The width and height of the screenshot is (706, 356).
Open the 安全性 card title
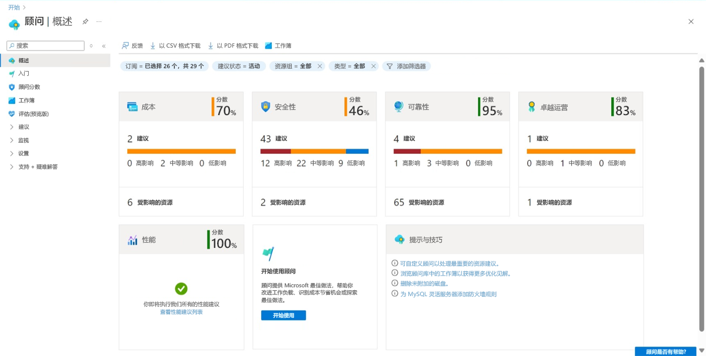tap(285, 107)
